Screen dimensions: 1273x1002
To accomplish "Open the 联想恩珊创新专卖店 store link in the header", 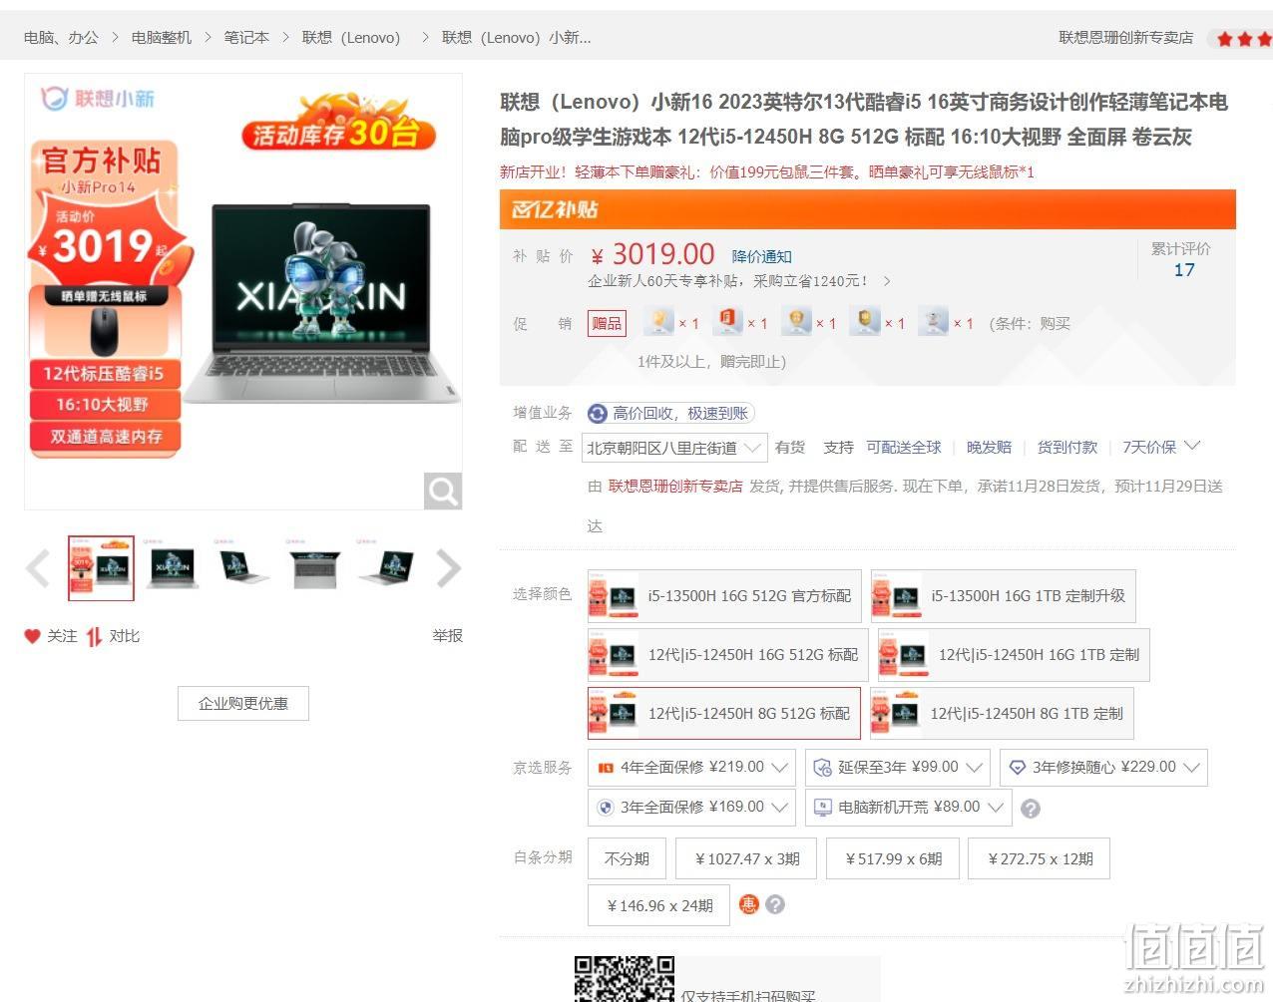I will (x=1125, y=38).
